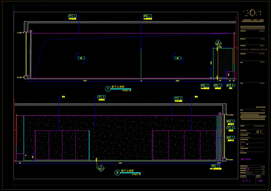The width and height of the screenshot is (271, 191).
Task: Click the drawing 7 elevation title text
Action: tap(118, 87)
